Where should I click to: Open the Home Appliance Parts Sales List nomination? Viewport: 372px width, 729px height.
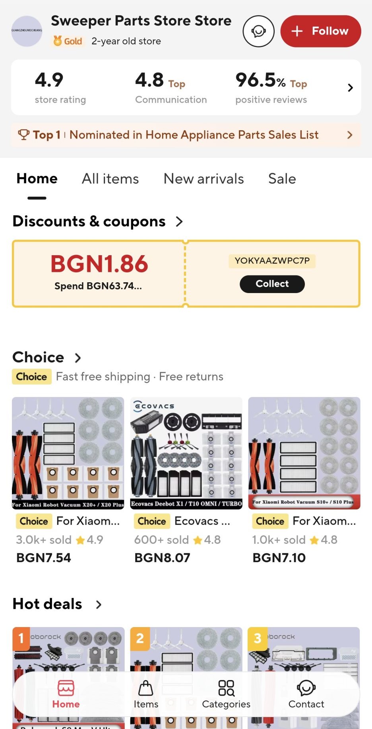(194, 135)
